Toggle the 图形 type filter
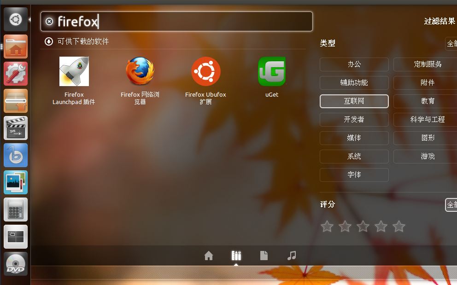This screenshot has width=457, height=285. coord(425,138)
